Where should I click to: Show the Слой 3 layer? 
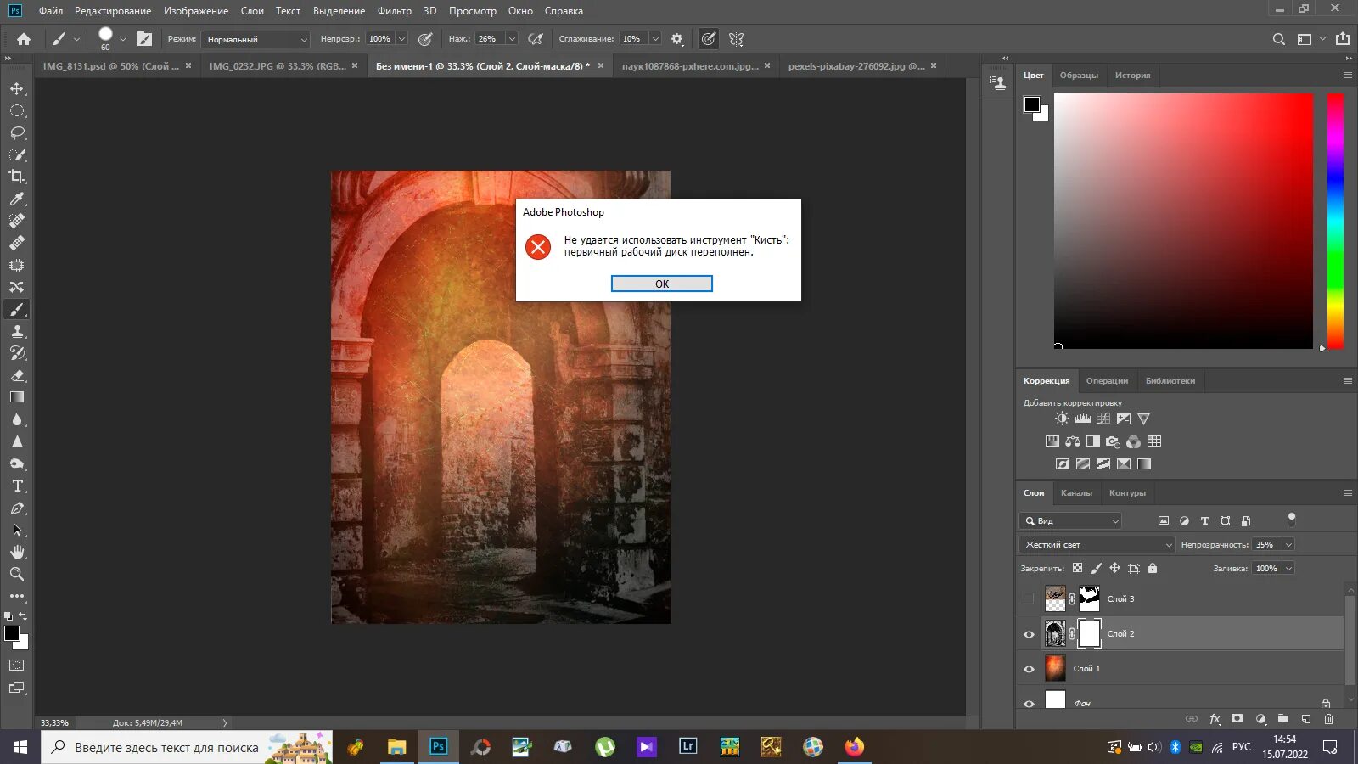(1029, 599)
